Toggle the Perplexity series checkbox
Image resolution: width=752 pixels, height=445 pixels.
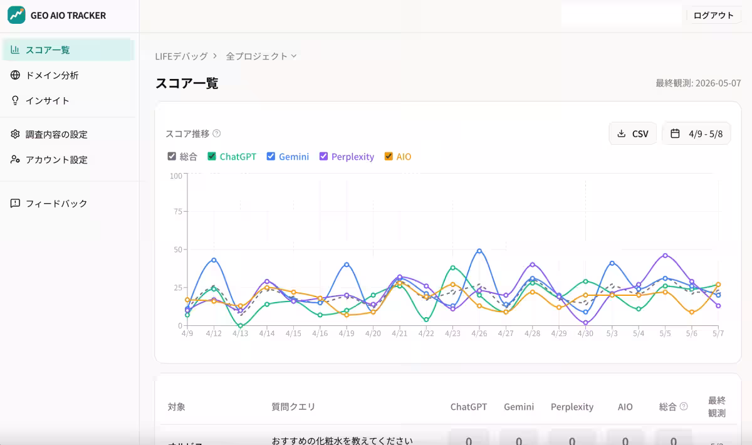pyautogui.click(x=323, y=156)
